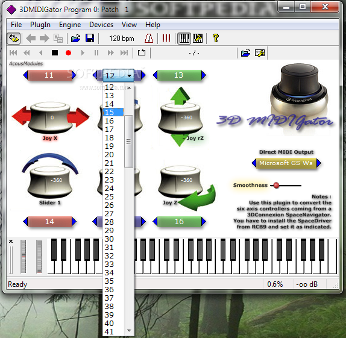Image resolution: width=346 pixels, height=338 pixels.
Task: Click the fast forward transport button
Action: coord(110,53)
